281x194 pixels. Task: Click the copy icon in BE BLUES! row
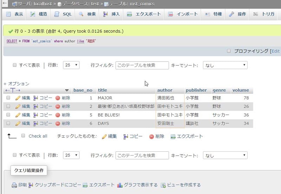point(35,115)
